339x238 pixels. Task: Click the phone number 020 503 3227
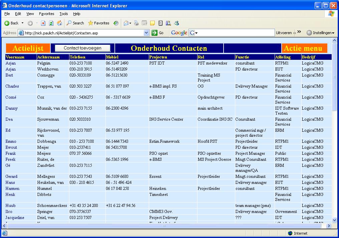[x=80, y=86]
